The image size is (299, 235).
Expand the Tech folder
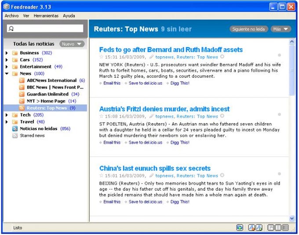(x=7, y=115)
